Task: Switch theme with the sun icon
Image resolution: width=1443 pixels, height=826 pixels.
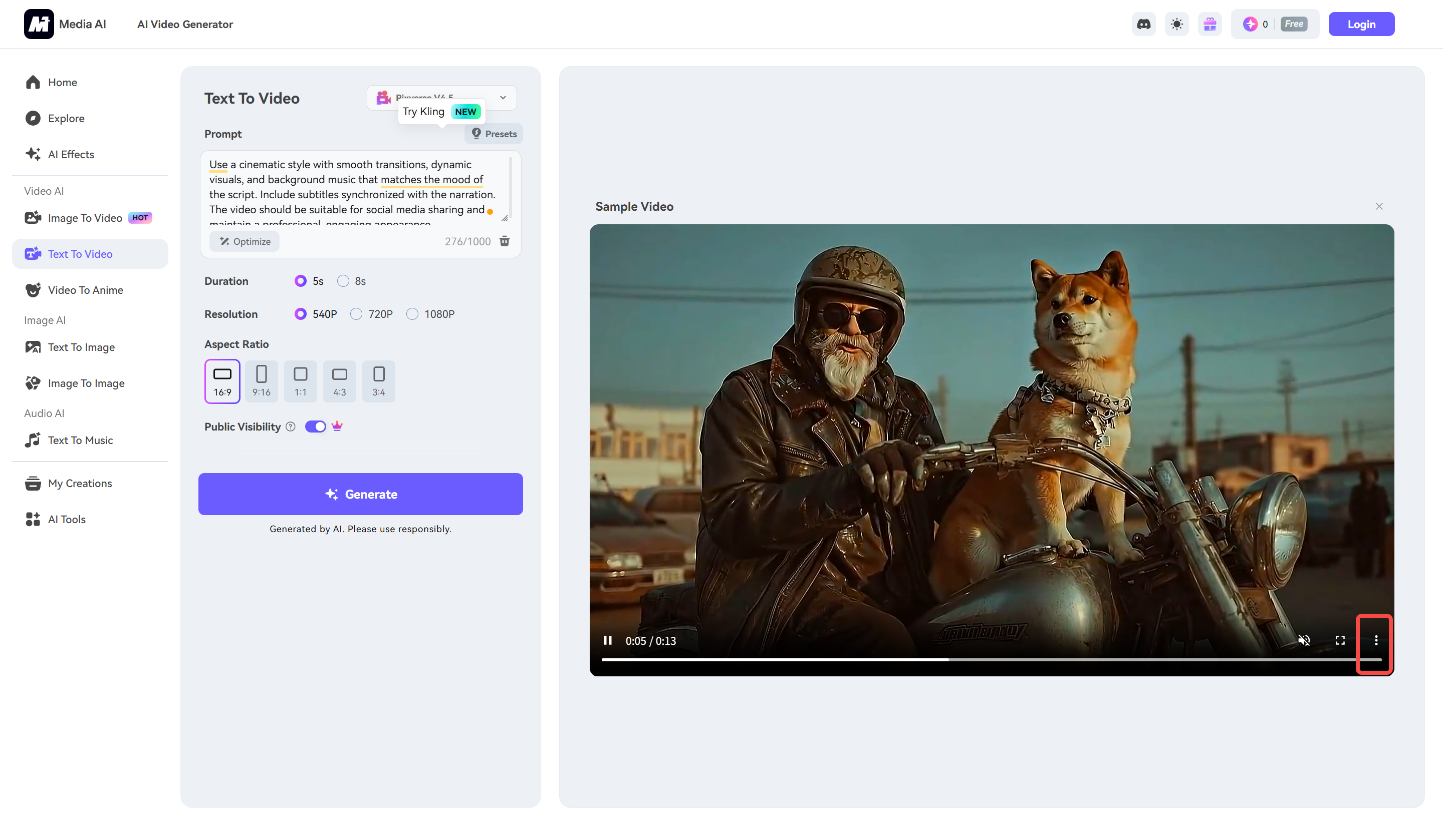Action: (1177, 24)
